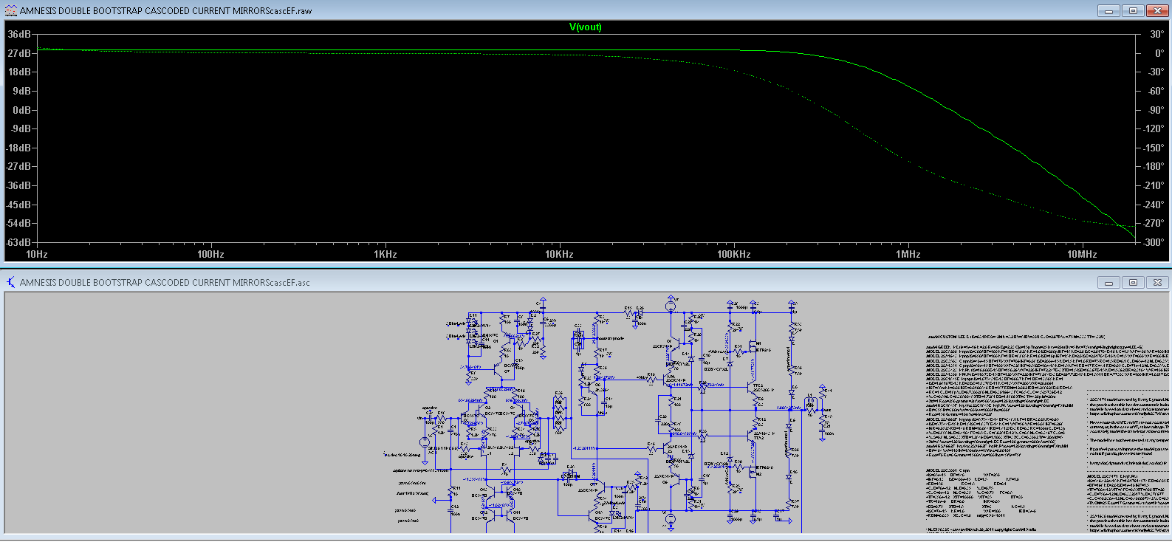Select the AC input voltage source symbol

tap(424, 443)
